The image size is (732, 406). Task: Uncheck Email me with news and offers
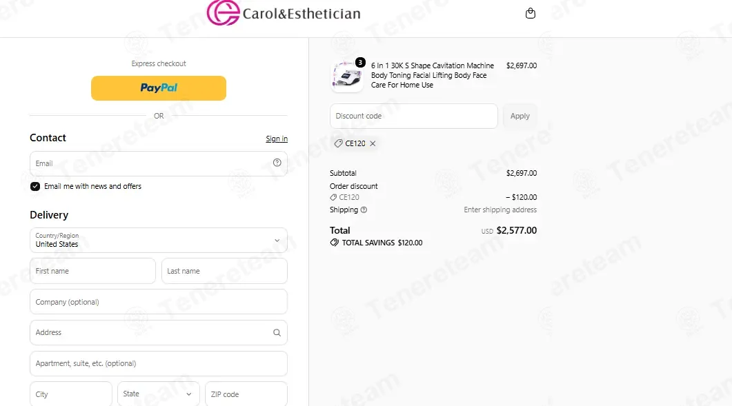pos(35,187)
